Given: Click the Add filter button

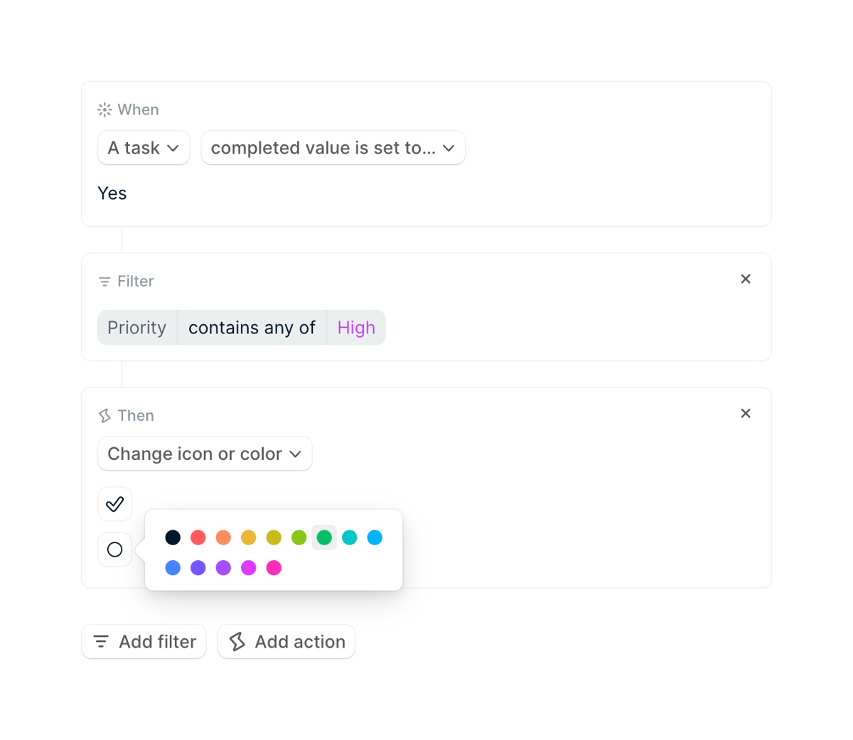Looking at the screenshot, I should click(x=144, y=641).
